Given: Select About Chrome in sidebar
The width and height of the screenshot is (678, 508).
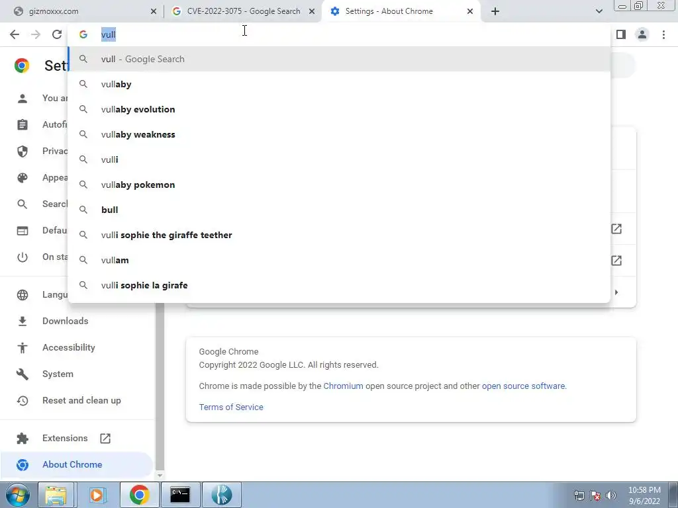Looking at the screenshot, I should pyautogui.click(x=77, y=464).
